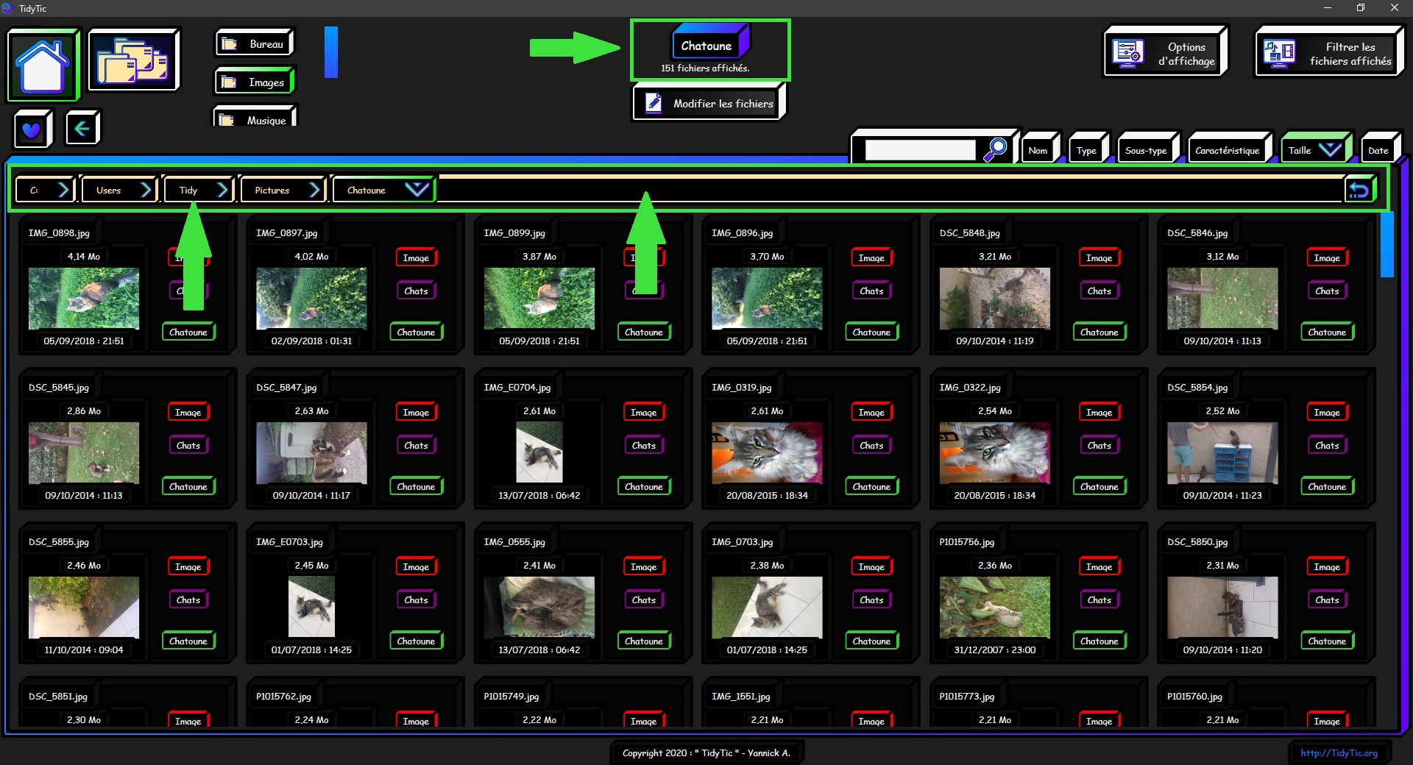
Task: Click Chats tag on DSC_5854.jpg
Action: [x=1327, y=445]
